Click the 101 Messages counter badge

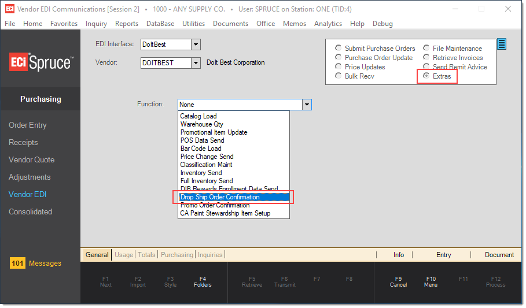(18, 264)
